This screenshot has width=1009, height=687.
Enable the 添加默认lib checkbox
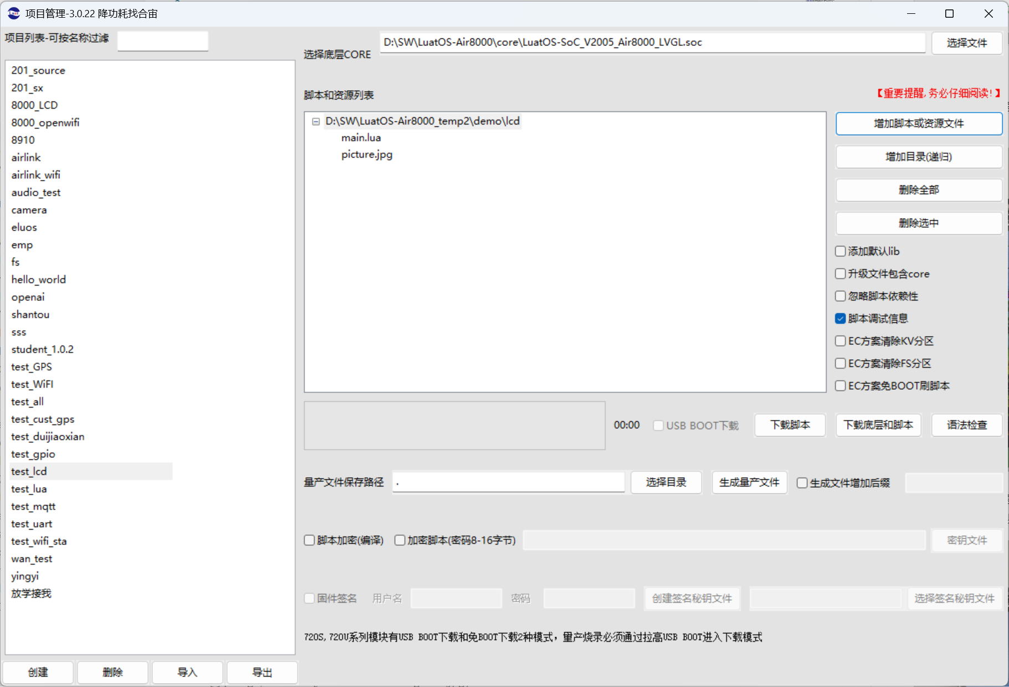coord(841,251)
